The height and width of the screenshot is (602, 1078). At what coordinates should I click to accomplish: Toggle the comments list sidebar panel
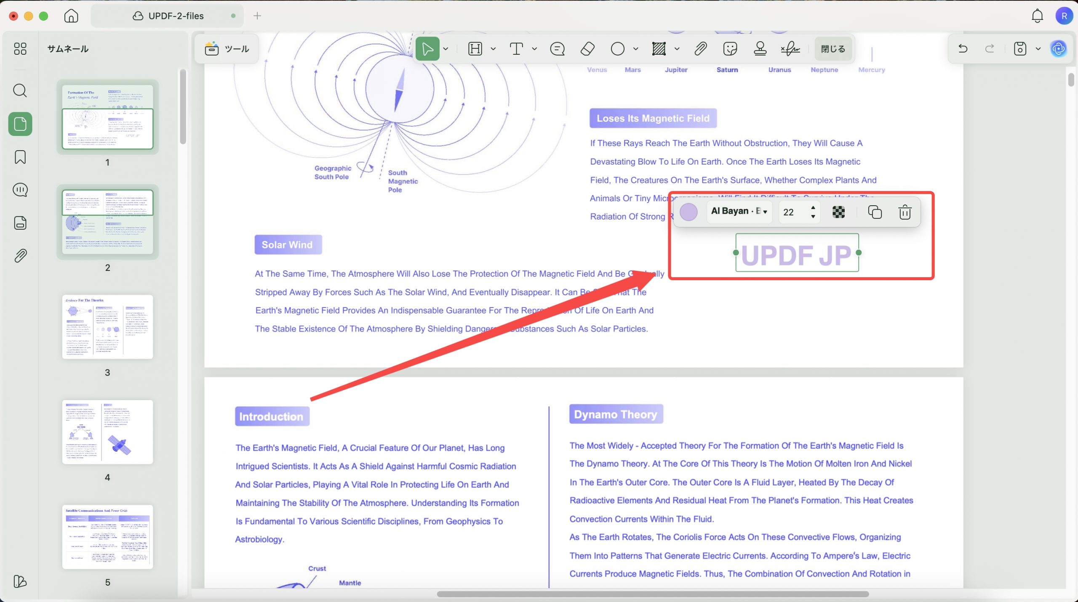point(20,190)
